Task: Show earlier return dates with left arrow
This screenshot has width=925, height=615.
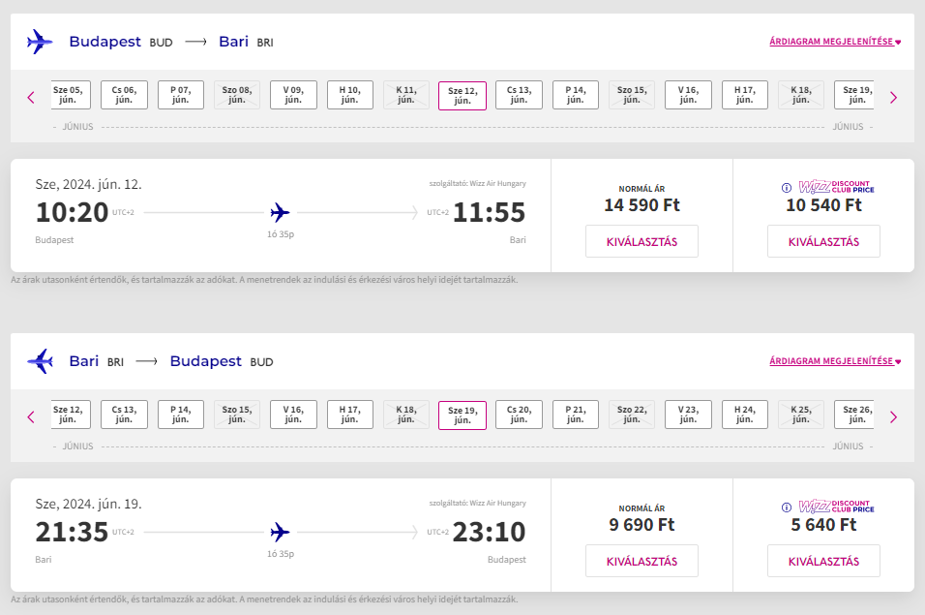Action: click(31, 416)
